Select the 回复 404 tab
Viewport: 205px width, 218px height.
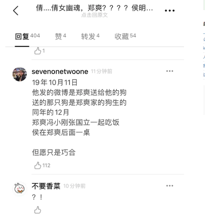pos(28,37)
